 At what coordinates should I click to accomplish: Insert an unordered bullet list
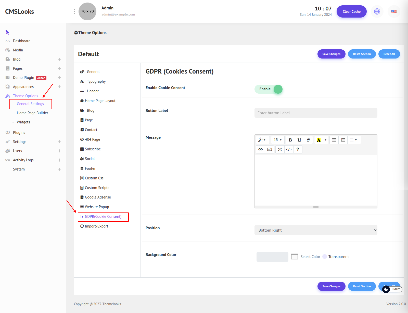coord(334,140)
